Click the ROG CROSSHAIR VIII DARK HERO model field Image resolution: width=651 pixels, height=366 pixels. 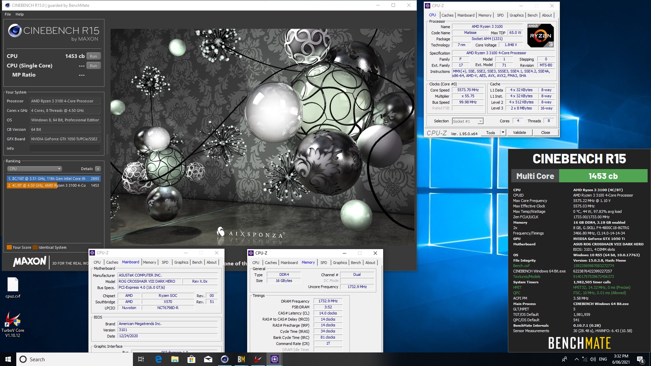(149, 281)
